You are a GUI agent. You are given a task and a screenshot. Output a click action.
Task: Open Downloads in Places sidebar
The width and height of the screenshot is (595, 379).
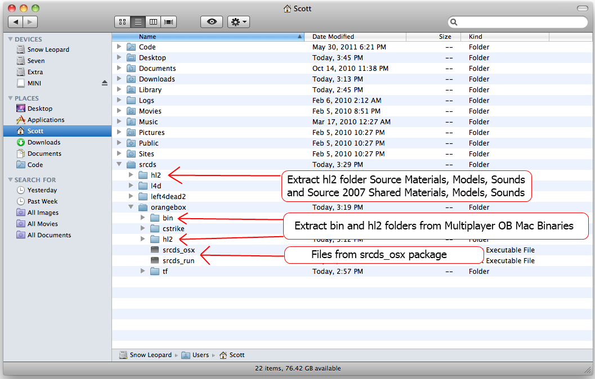click(44, 142)
